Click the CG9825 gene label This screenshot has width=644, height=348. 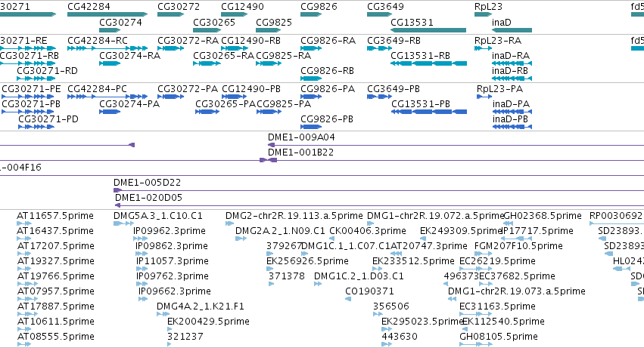(274, 22)
